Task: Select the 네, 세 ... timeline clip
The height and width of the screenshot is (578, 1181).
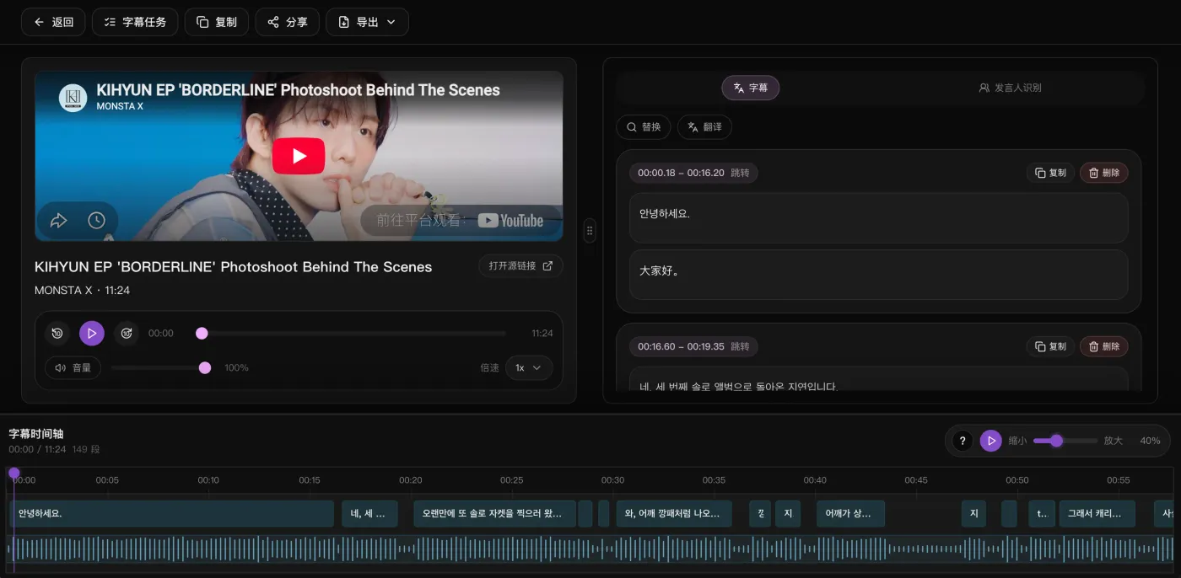Action: coord(369,514)
